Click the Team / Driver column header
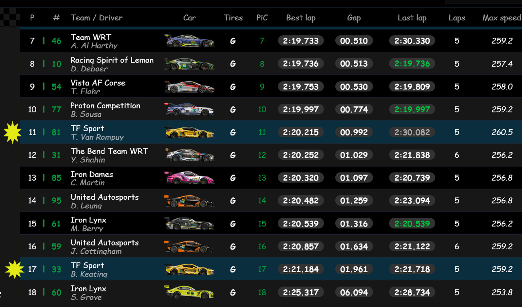 (x=97, y=18)
